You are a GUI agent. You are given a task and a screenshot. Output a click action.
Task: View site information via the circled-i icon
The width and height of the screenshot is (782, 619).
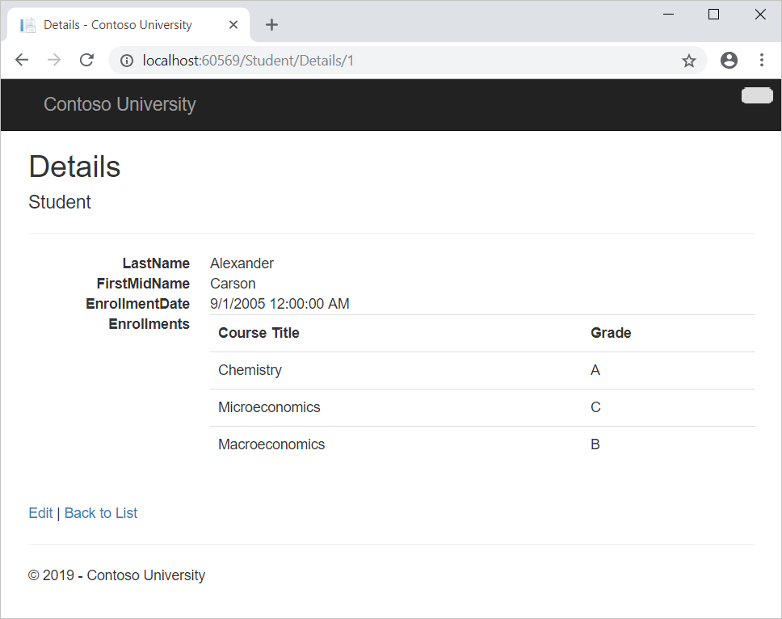pos(125,60)
